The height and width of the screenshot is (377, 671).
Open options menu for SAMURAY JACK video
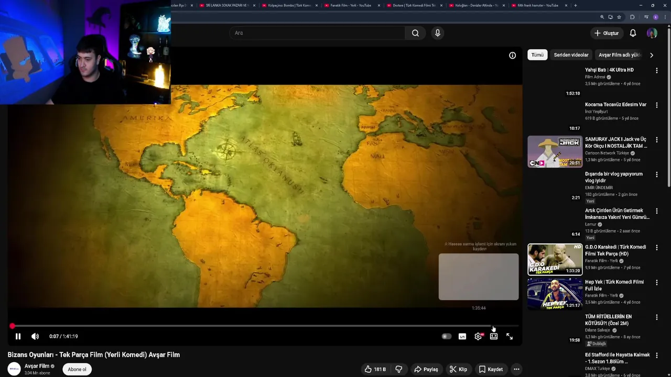coord(657,140)
